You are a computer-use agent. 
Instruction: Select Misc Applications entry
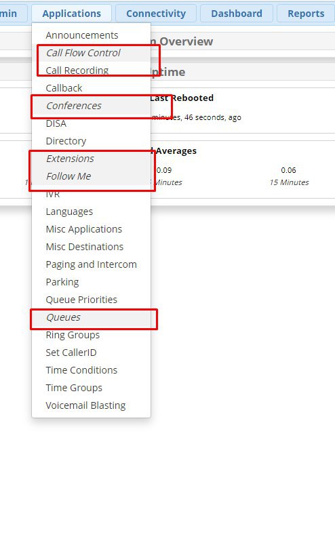pyautogui.click(x=91, y=229)
